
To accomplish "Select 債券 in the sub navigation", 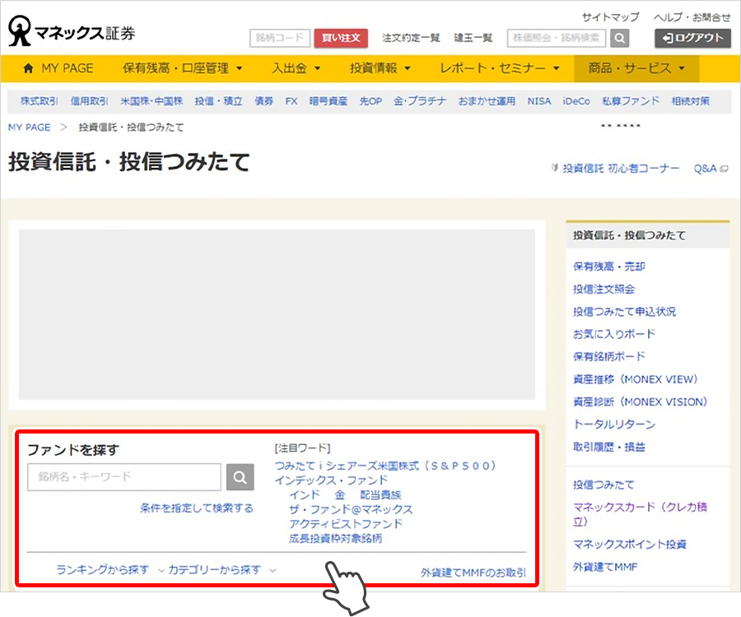I will coord(263,101).
